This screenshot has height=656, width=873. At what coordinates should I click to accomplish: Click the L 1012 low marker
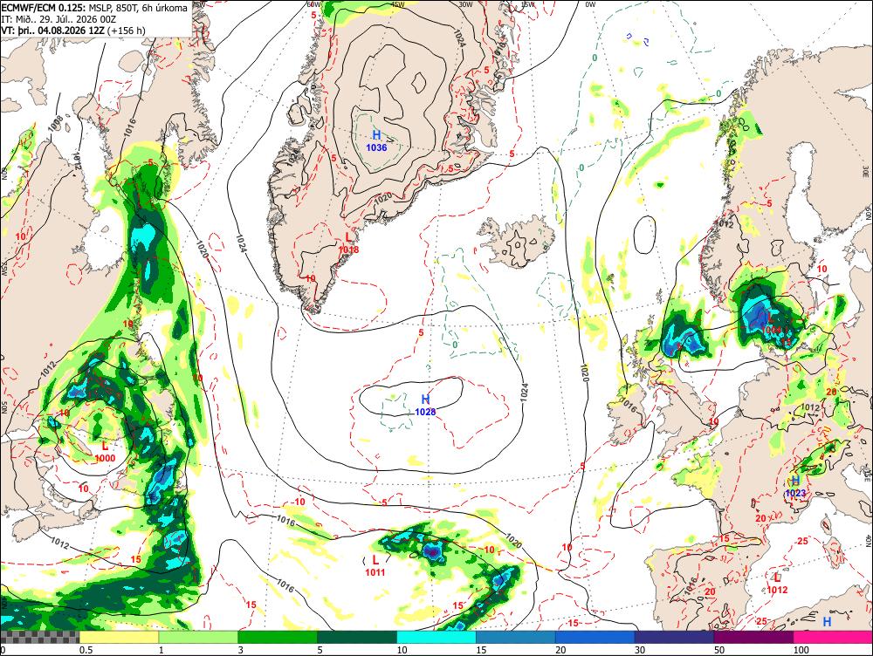(777, 583)
